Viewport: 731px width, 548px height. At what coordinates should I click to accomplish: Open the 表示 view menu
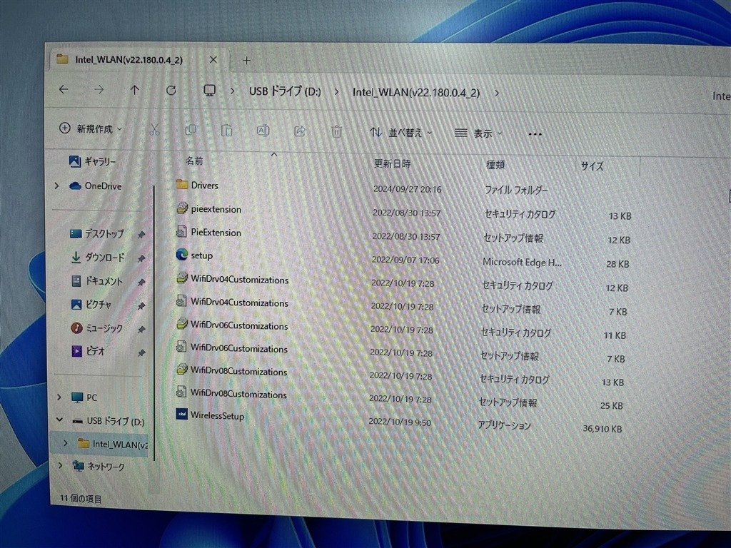478,133
